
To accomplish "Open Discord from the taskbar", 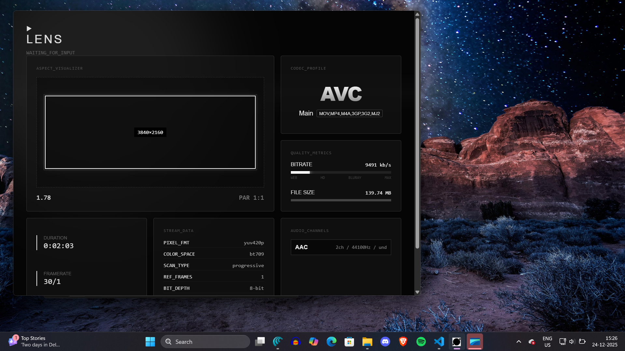I will pos(385,342).
